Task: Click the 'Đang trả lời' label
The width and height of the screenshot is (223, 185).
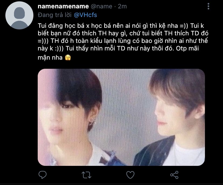Action: click(x=55, y=15)
